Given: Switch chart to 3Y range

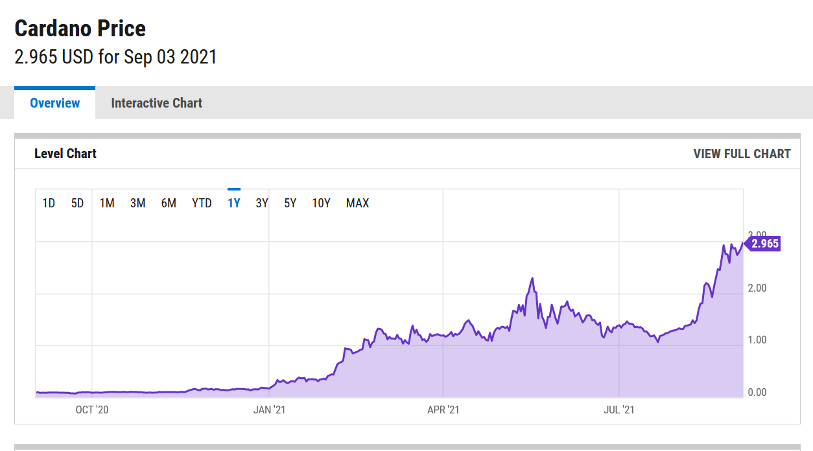Looking at the screenshot, I should click(x=262, y=203).
